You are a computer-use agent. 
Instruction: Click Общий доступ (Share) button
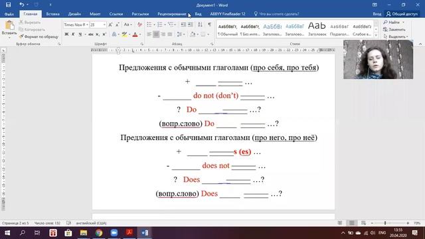click(x=402, y=14)
